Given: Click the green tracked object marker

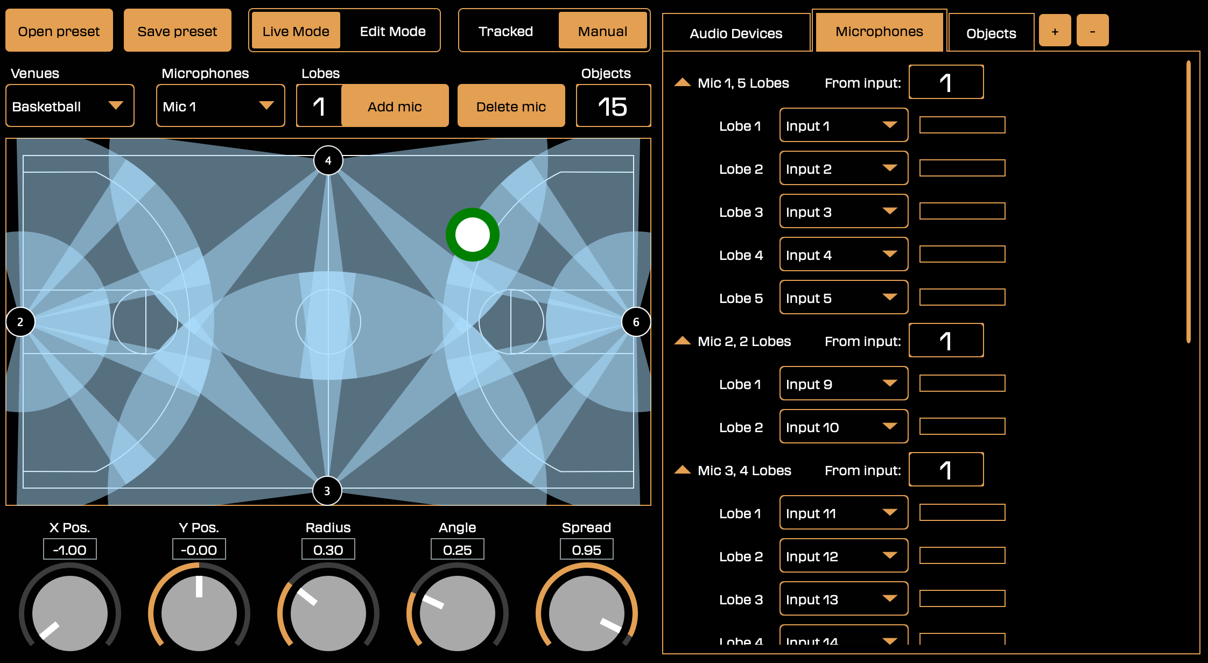Looking at the screenshot, I should click(x=473, y=235).
